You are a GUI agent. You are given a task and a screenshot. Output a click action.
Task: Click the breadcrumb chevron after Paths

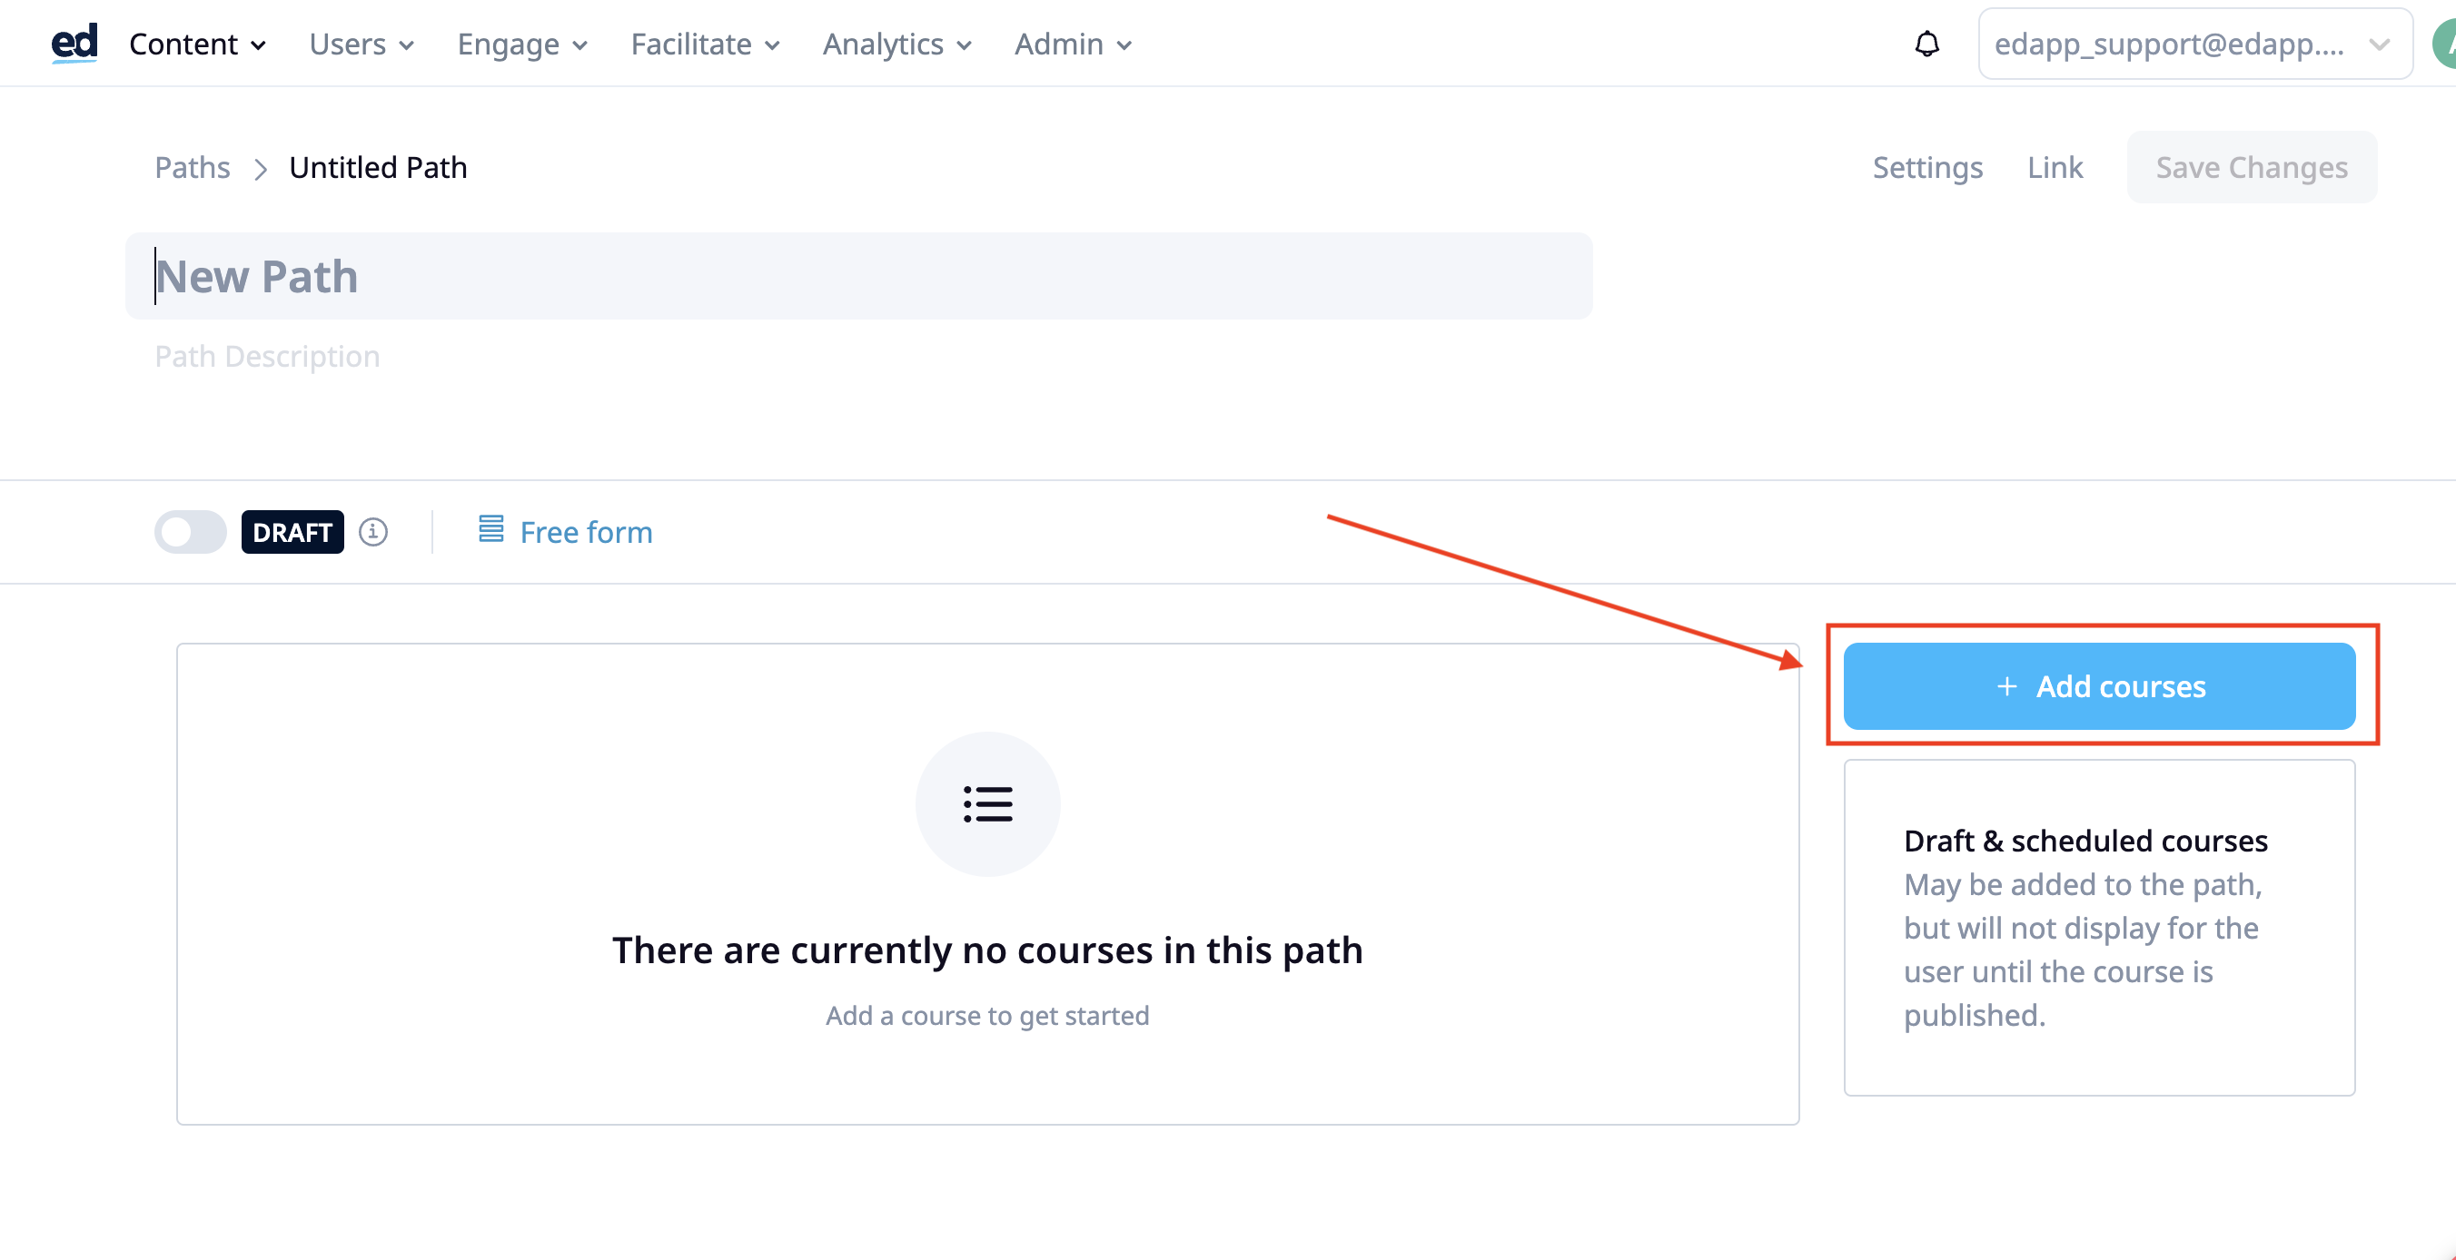[x=261, y=169]
